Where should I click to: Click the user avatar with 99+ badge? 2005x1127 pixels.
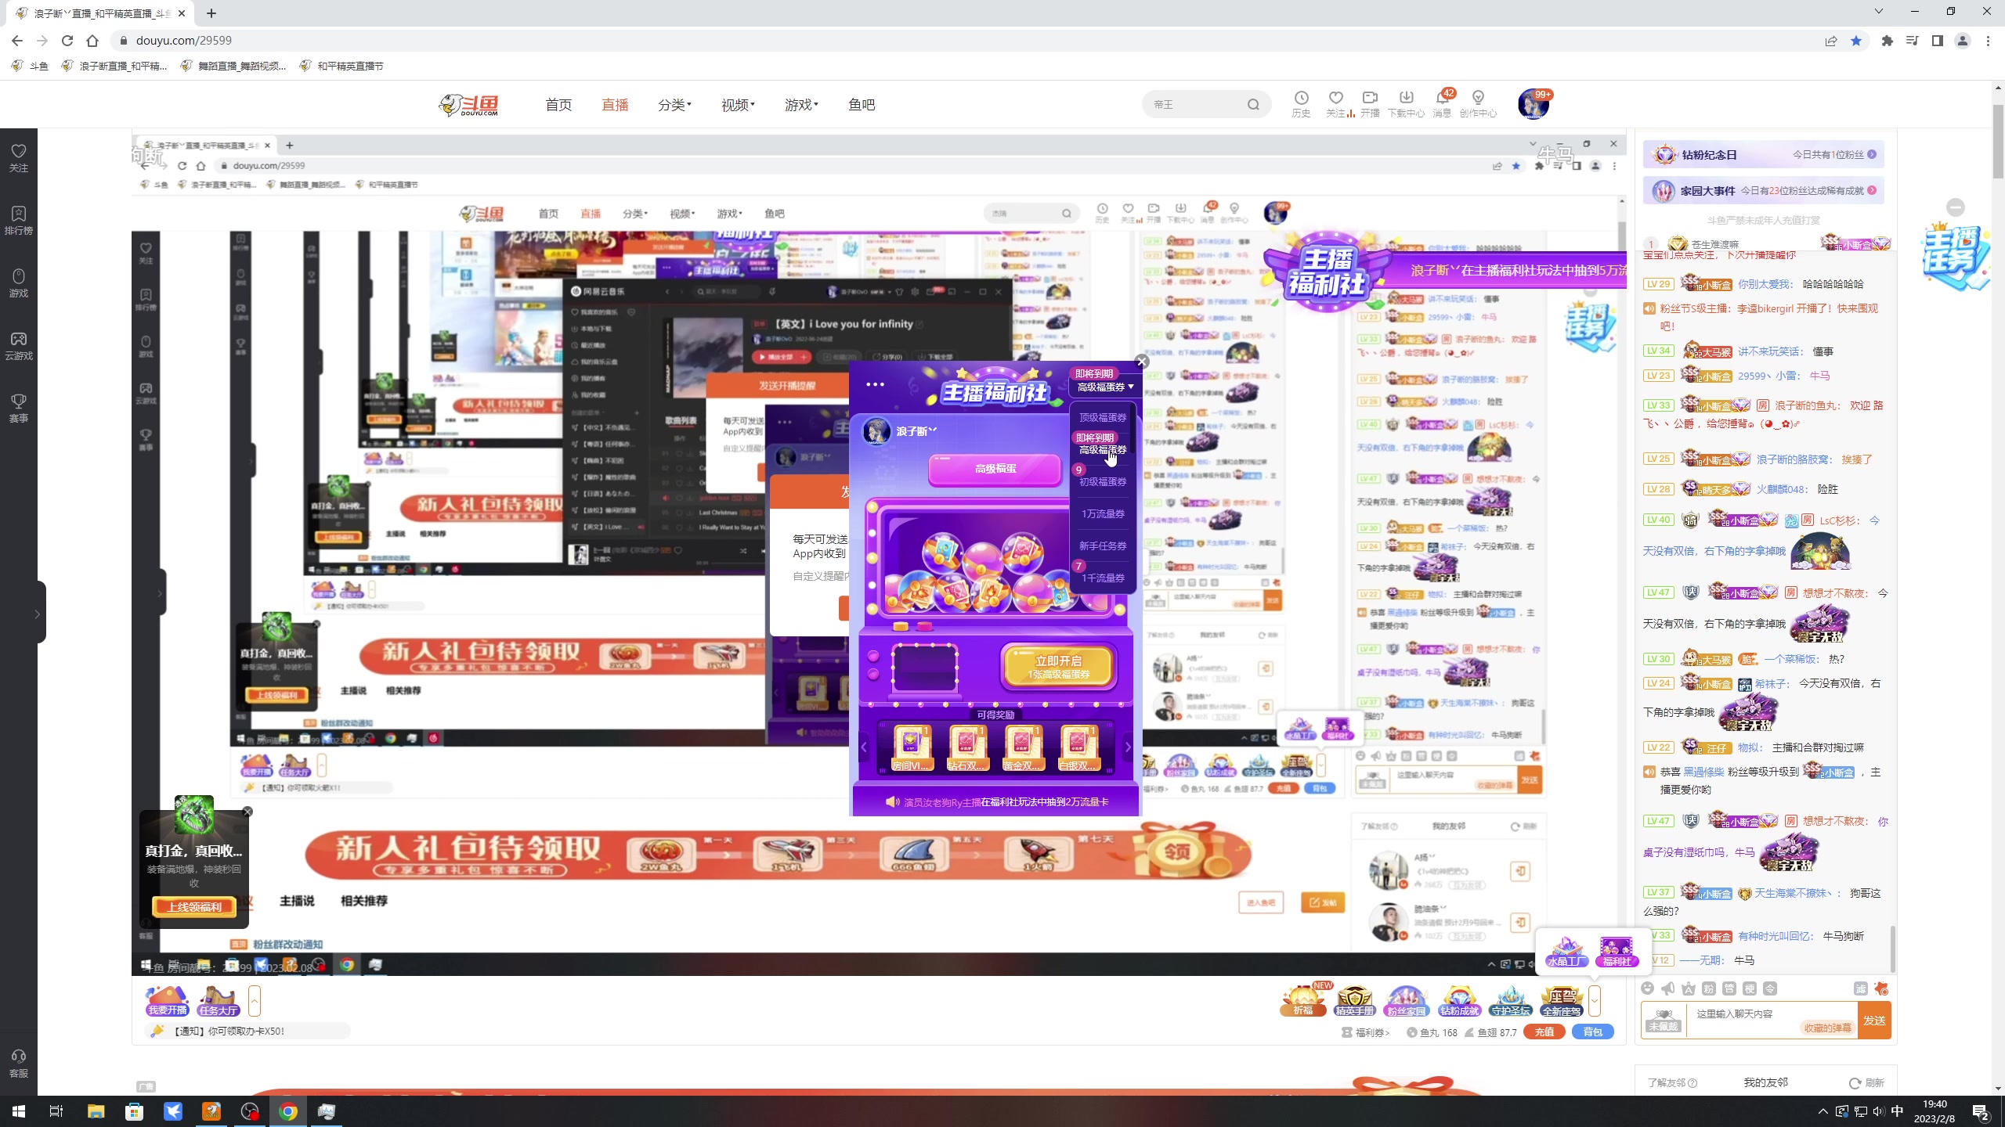[1533, 104]
